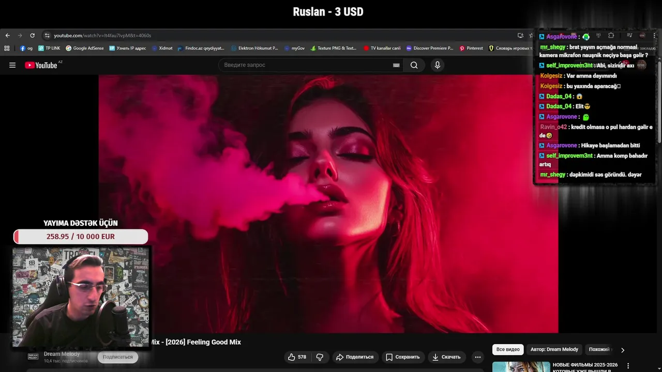Open the Elektron Hökumət bookmark
Viewport: 662px width, 372px height.
click(x=254, y=48)
